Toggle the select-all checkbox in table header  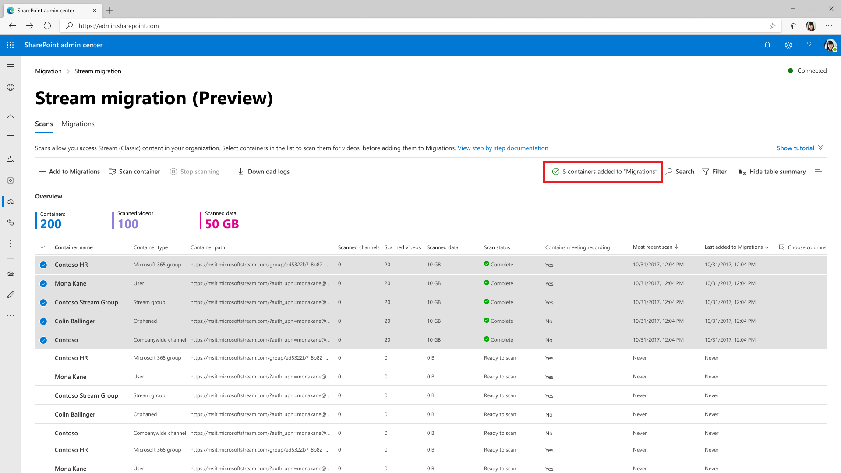(x=43, y=247)
